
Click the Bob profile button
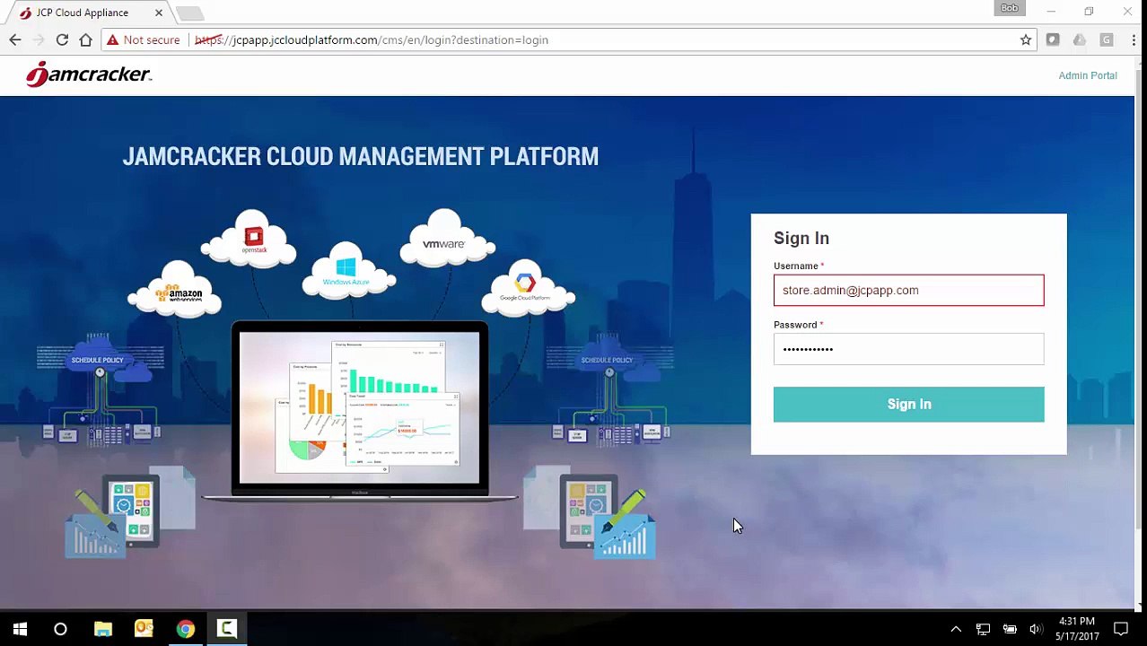(x=1010, y=9)
